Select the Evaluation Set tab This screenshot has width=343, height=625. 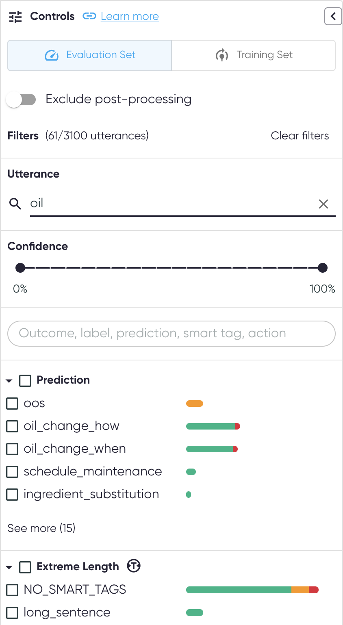pyautogui.click(x=90, y=55)
